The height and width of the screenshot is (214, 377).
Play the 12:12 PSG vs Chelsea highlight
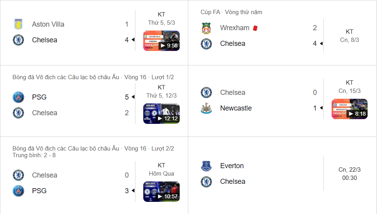(161, 114)
